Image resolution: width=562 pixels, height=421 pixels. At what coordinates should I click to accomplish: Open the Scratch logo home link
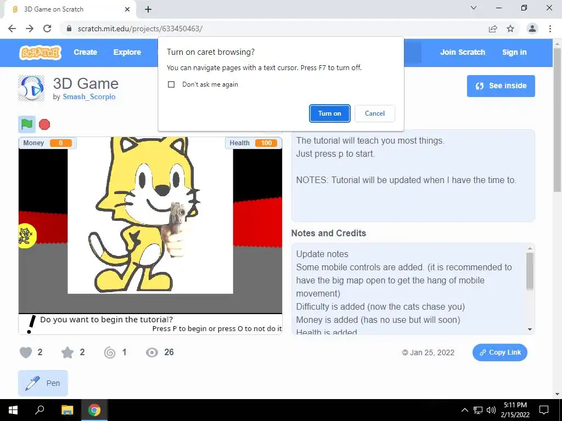pos(40,52)
